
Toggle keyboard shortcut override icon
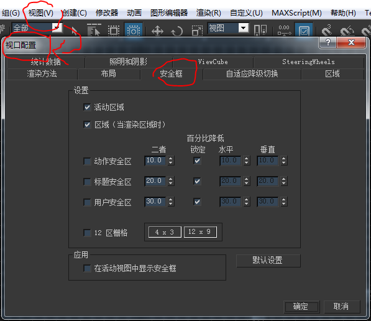[284, 30]
